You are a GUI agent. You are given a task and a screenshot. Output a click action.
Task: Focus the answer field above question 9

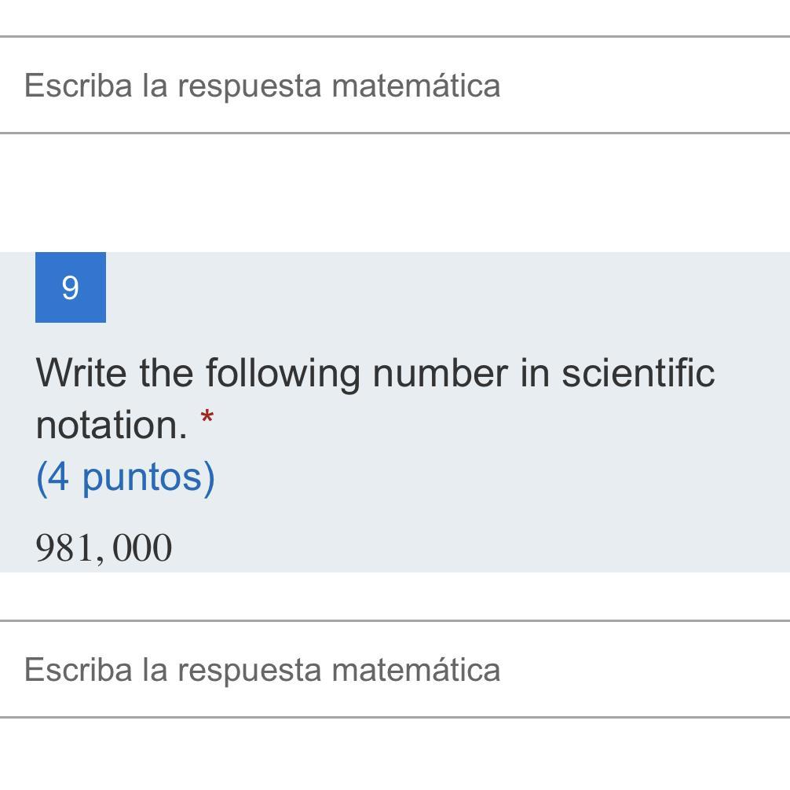[393, 85]
